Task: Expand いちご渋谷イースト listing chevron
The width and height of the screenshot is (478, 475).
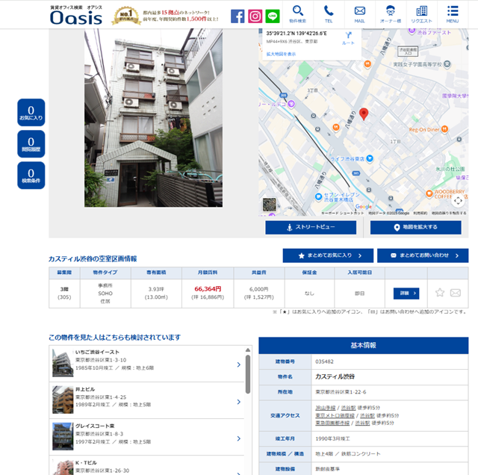Action: (x=238, y=364)
